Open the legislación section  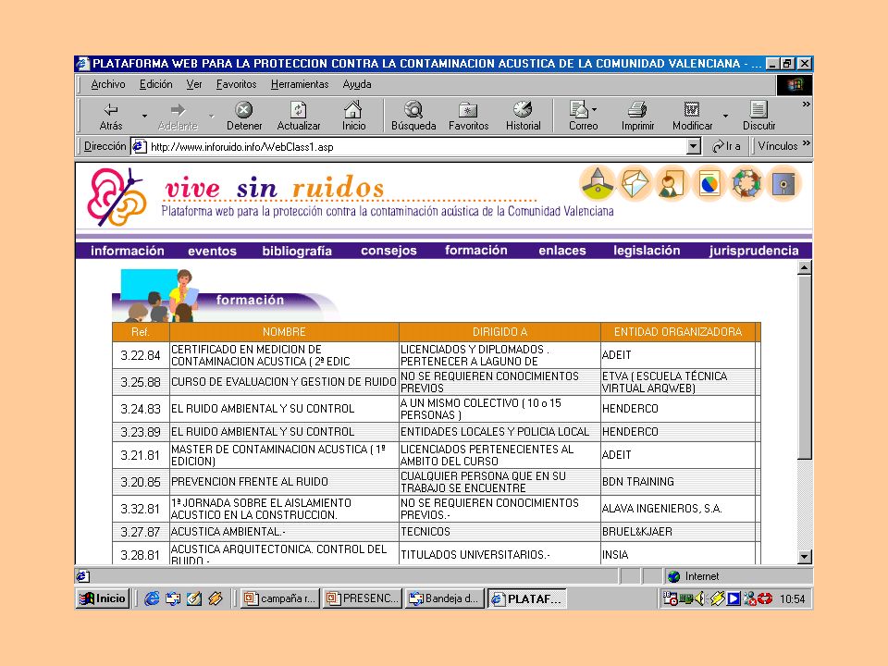coord(647,251)
